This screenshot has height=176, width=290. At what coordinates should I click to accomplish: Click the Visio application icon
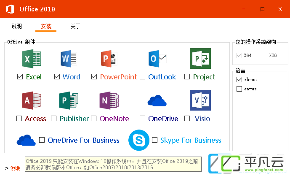[x=200, y=100]
